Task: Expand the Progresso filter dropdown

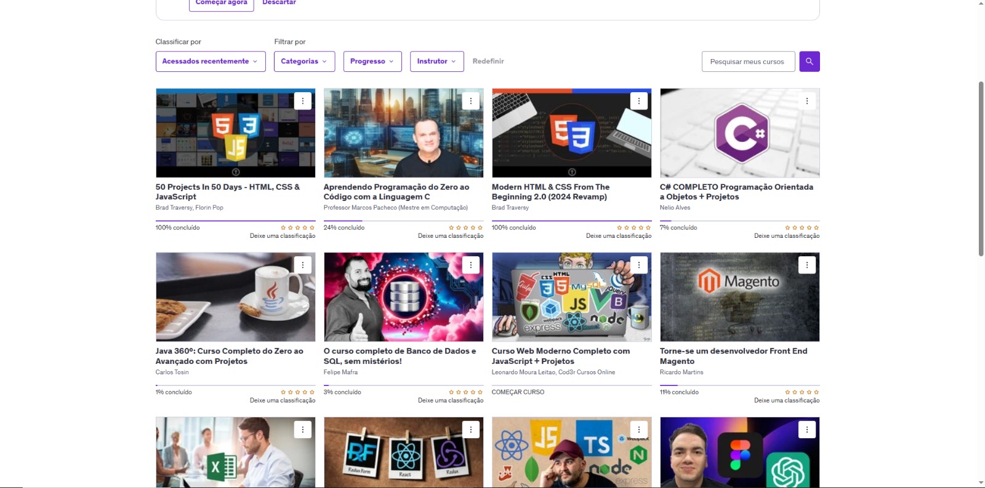Action: (372, 61)
